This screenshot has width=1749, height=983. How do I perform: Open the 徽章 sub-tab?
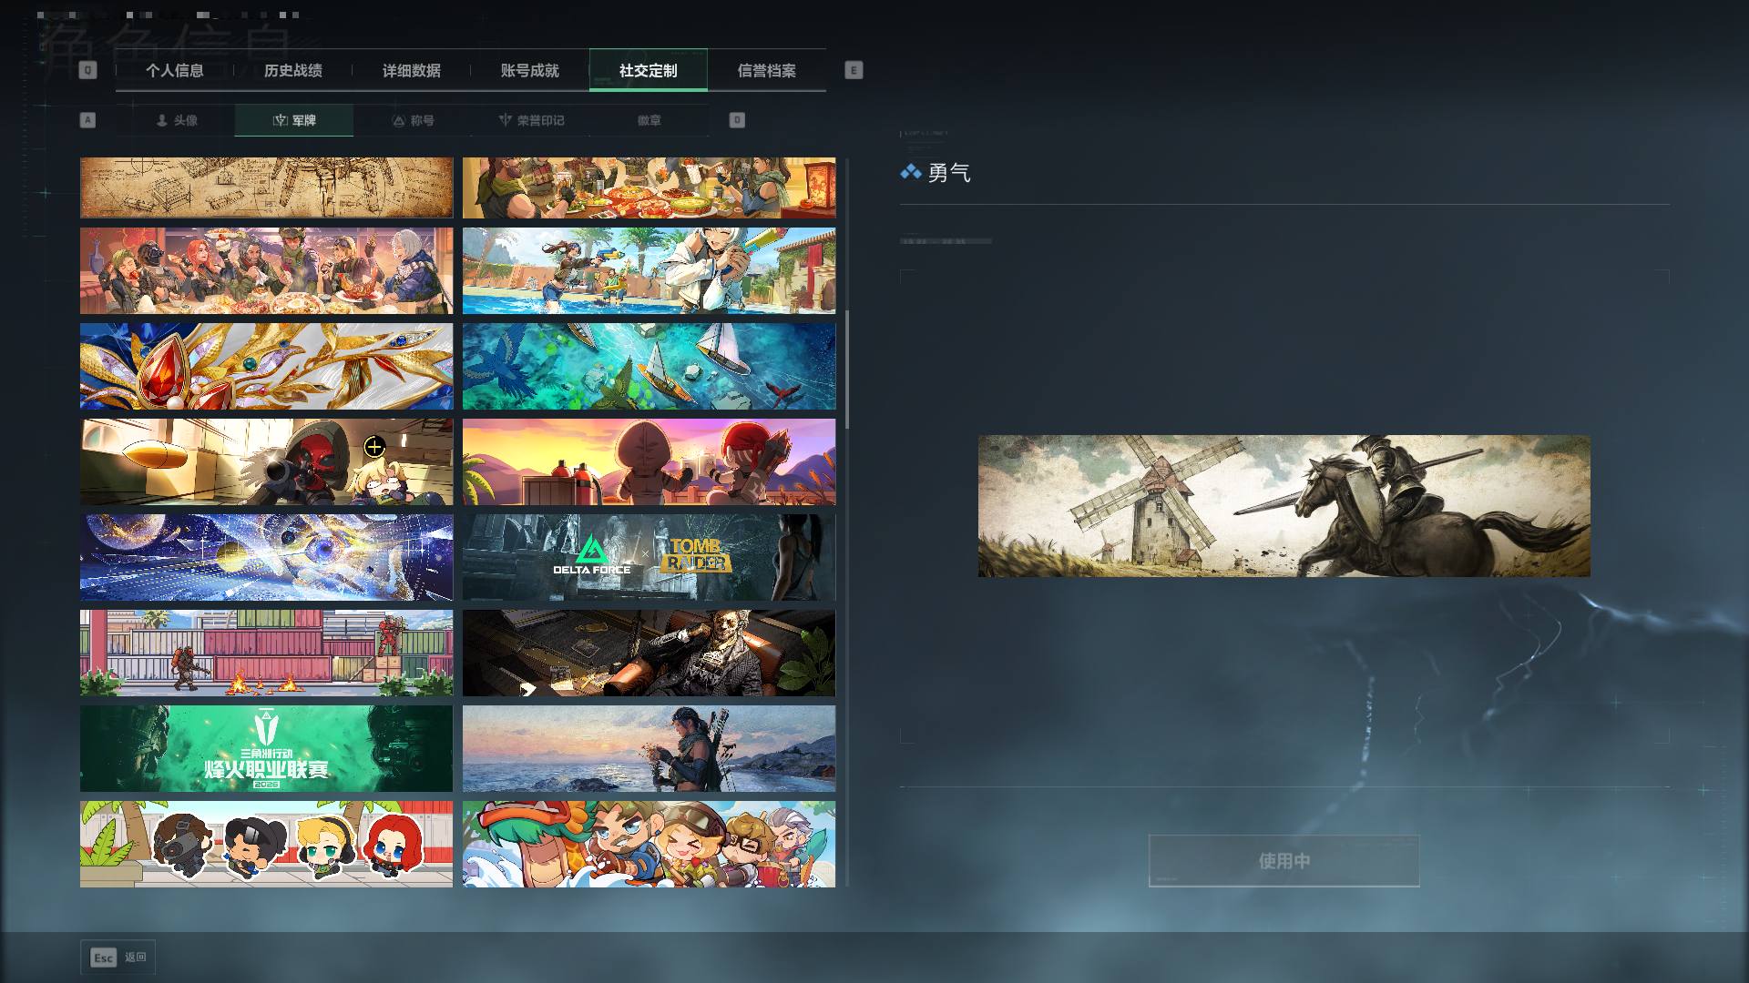point(649,120)
